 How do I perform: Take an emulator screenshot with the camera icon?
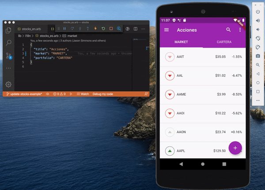pos(258,56)
